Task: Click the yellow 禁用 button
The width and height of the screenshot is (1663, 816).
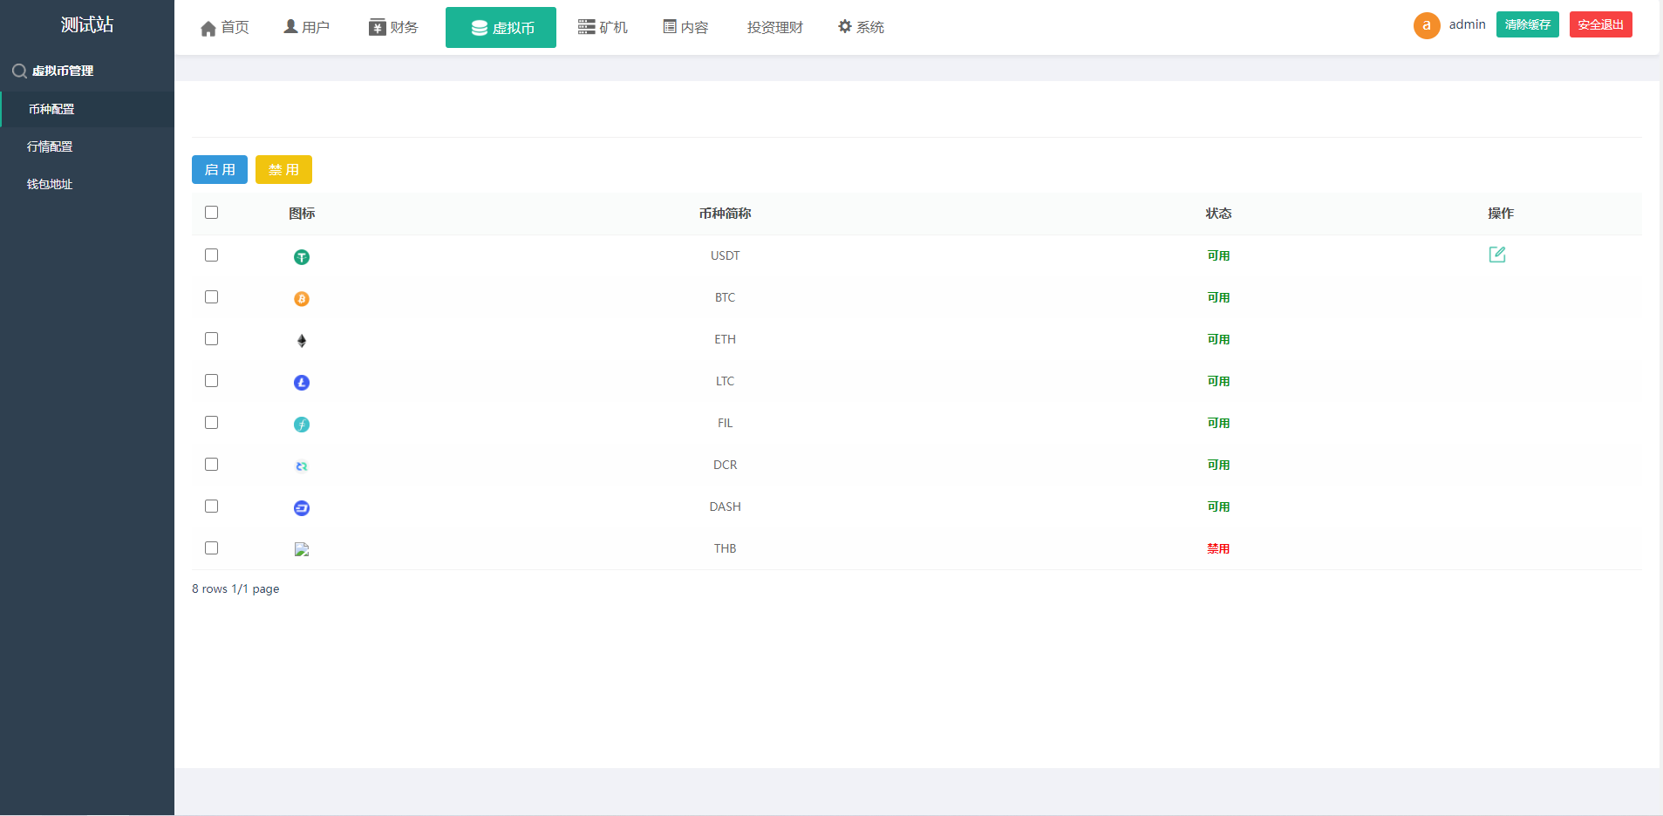Action: (x=283, y=170)
